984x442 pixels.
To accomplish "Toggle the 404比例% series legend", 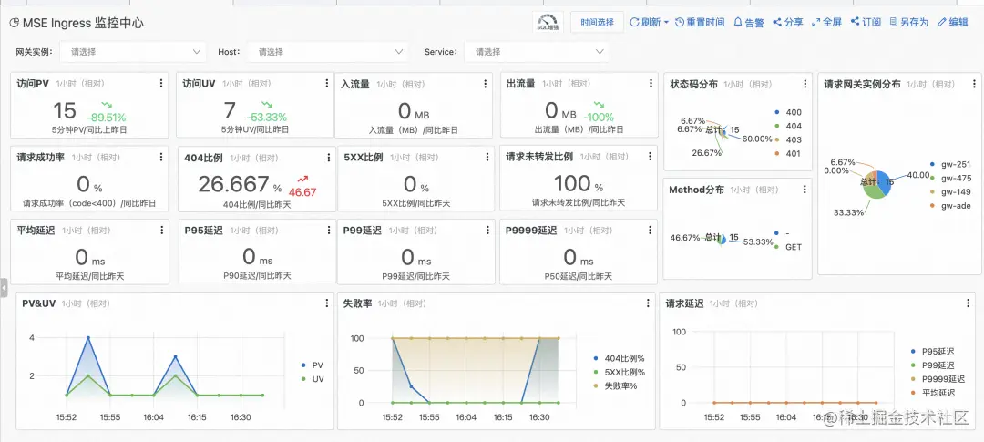I will coord(619,358).
